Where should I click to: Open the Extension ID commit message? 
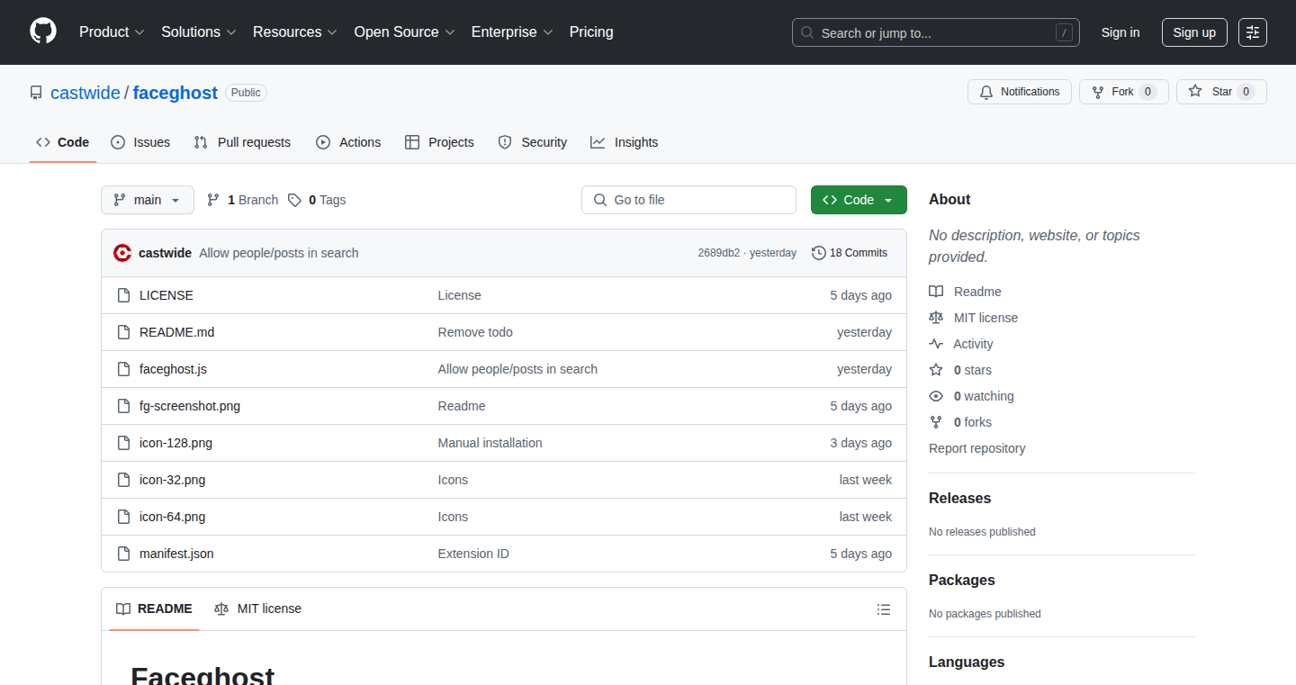point(473,554)
